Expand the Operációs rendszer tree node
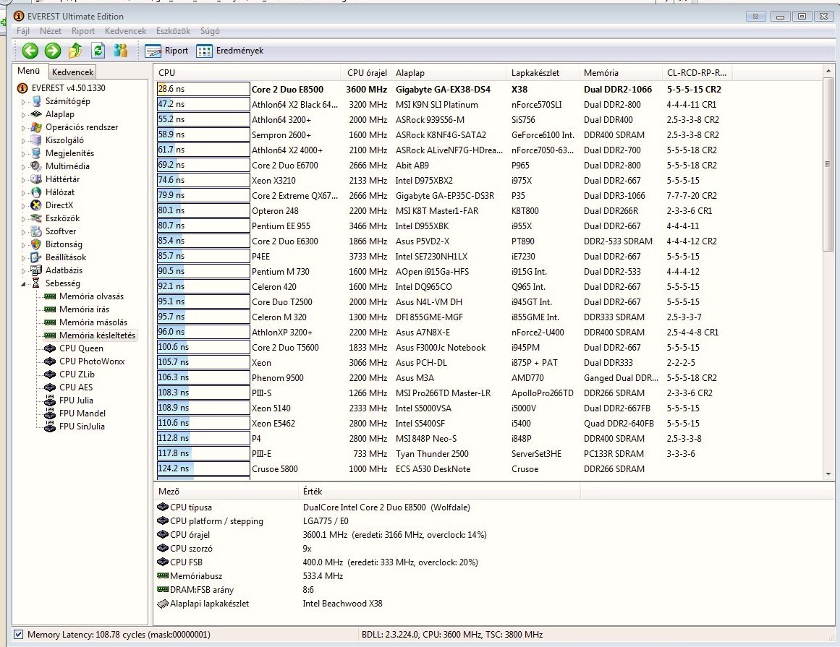Viewport: 840px width, 647px height. 23,128
